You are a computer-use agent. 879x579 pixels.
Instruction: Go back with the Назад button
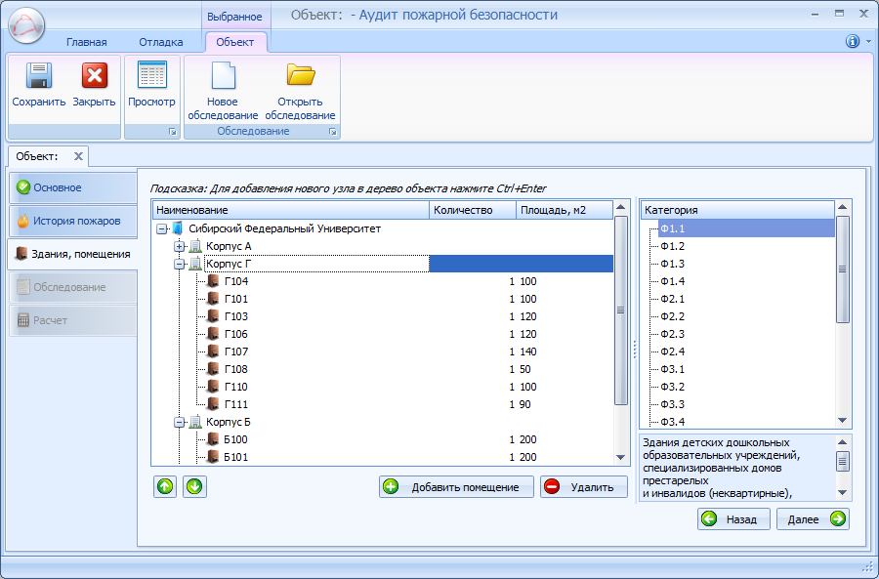point(733,519)
